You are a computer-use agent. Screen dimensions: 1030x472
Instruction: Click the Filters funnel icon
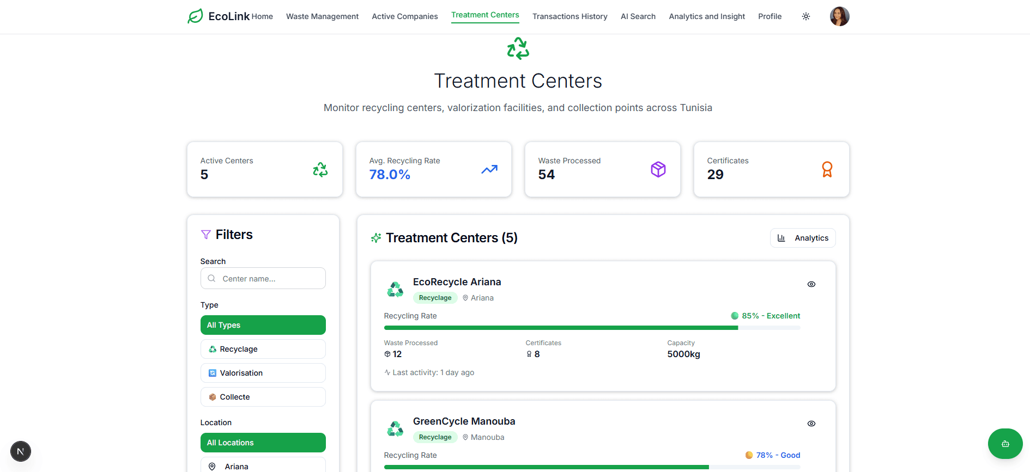click(x=205, y=235)
